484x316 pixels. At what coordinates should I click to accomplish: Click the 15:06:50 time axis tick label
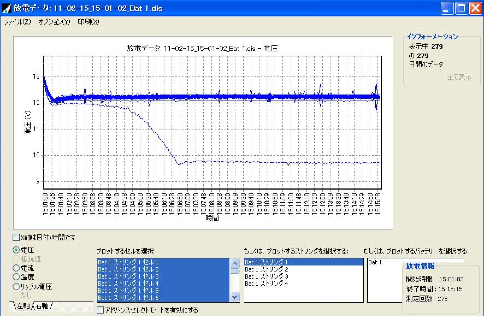pos(180,204)
